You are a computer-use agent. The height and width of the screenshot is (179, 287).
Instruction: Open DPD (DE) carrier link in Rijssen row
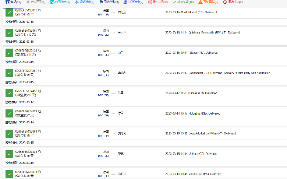tap(103, 55)
